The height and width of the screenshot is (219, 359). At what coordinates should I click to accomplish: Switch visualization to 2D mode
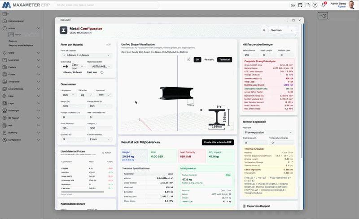pos(188,59)
